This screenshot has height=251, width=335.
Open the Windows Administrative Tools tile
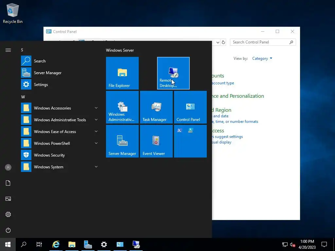click(x=122, y=107)
